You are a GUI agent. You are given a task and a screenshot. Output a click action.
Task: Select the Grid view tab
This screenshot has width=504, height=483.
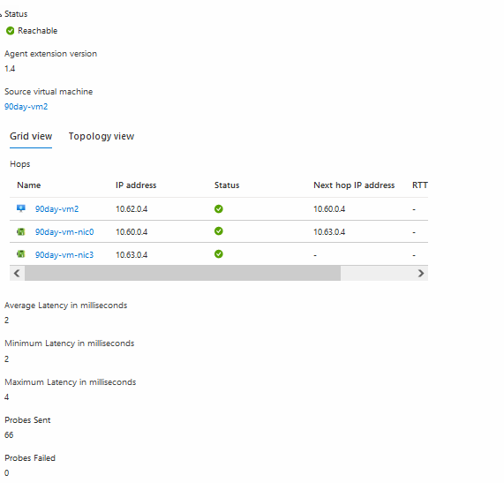(31, 136)
